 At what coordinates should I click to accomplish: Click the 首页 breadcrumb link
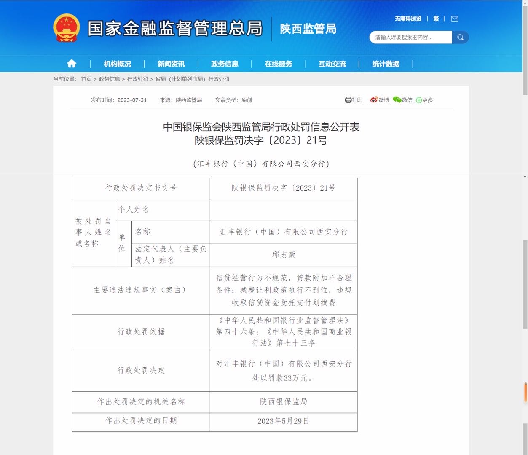coord(86,79)
